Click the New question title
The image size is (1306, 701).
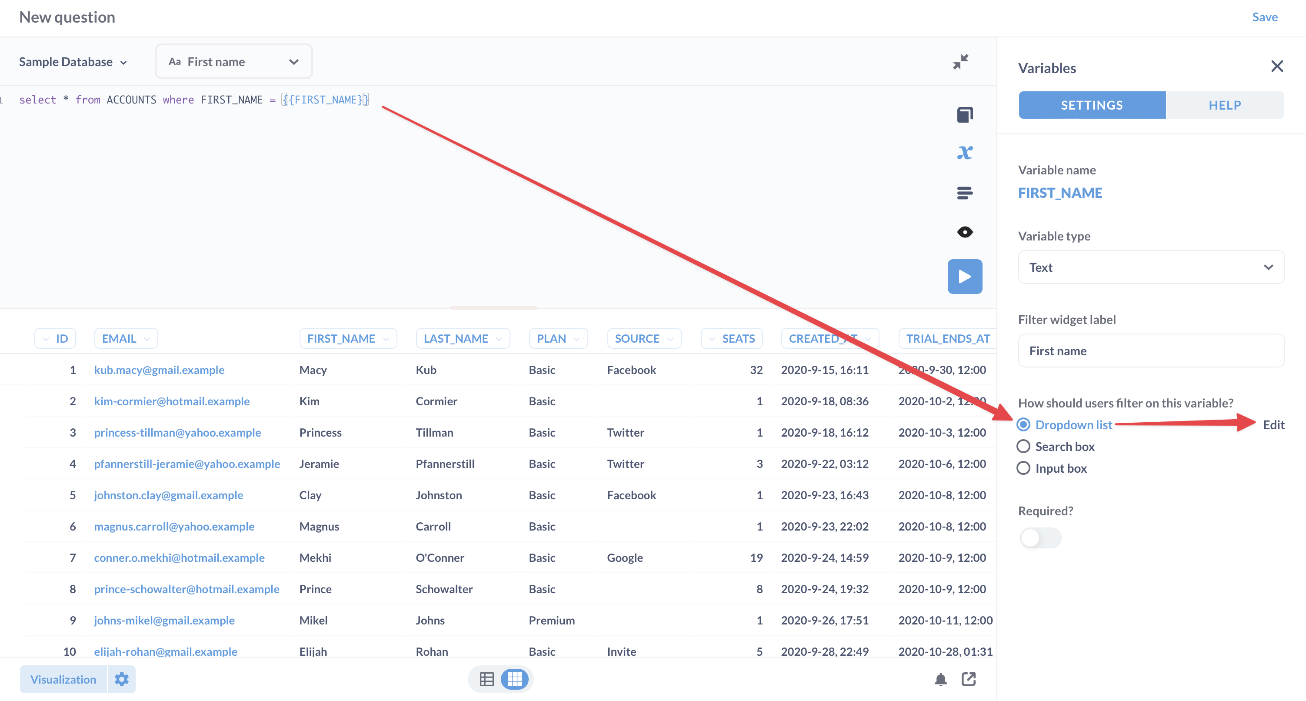(x=67, y=17)
